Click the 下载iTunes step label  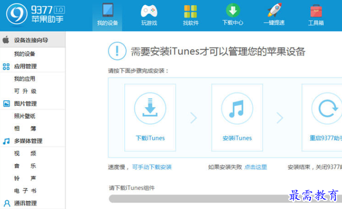point(150,138)
